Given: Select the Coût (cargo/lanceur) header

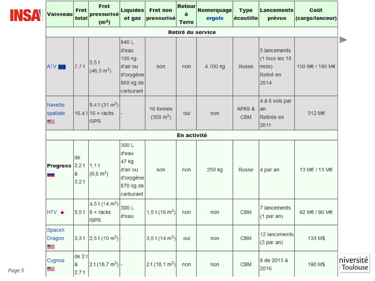Looking at the screenshot, I should (316, 14).
